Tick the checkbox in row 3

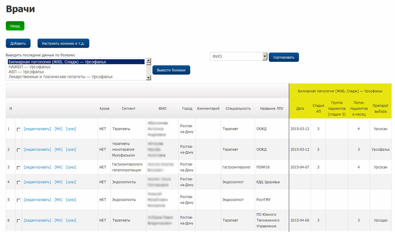19,168
